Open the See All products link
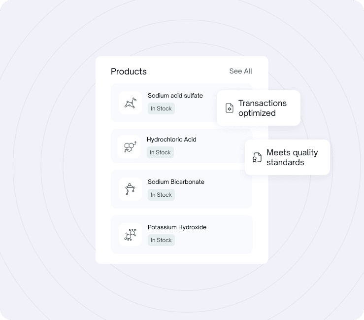The image size is (364, 320). click(x=241, y=71)
